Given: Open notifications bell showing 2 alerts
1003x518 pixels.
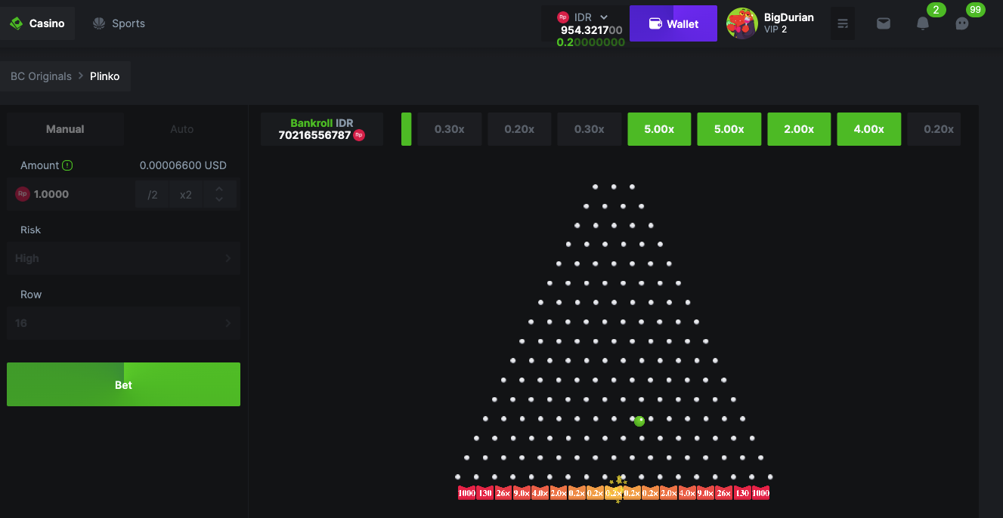Looking at the screenshot, I should click(x=922, y=23).
